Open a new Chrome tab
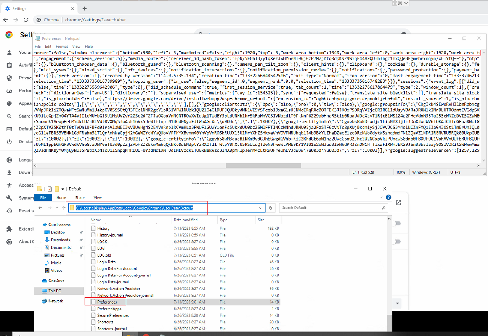Viewport: 488px width, 336px height. pyautogui.click(x=85, y=8)
